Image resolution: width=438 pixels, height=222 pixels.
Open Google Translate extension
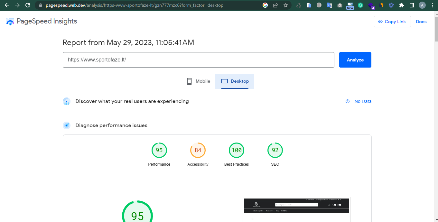(x=329, y=5)
